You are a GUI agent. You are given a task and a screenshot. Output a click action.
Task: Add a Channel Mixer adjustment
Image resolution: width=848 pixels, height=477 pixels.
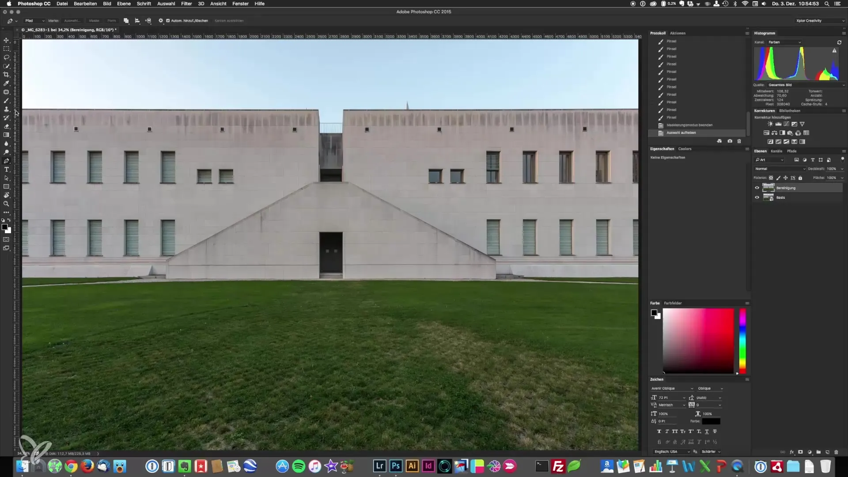[x=798, y=132]
